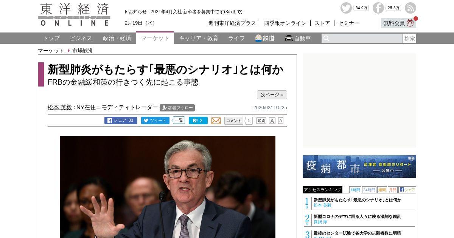The image size is (454, 238).
Task: Click the 鉄道 train icon tab
Action: [x=264, y=38]
